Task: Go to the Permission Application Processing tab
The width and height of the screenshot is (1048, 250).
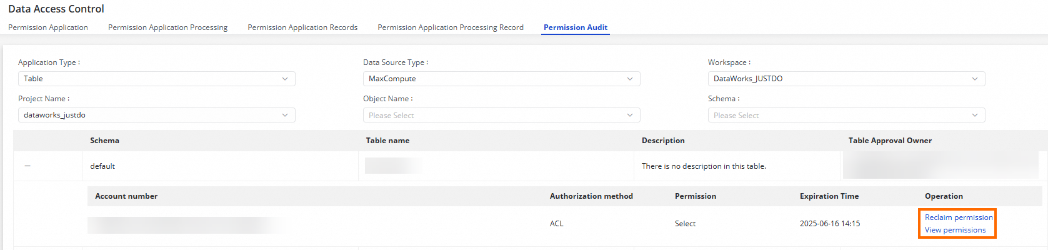Action: (167, 27)
